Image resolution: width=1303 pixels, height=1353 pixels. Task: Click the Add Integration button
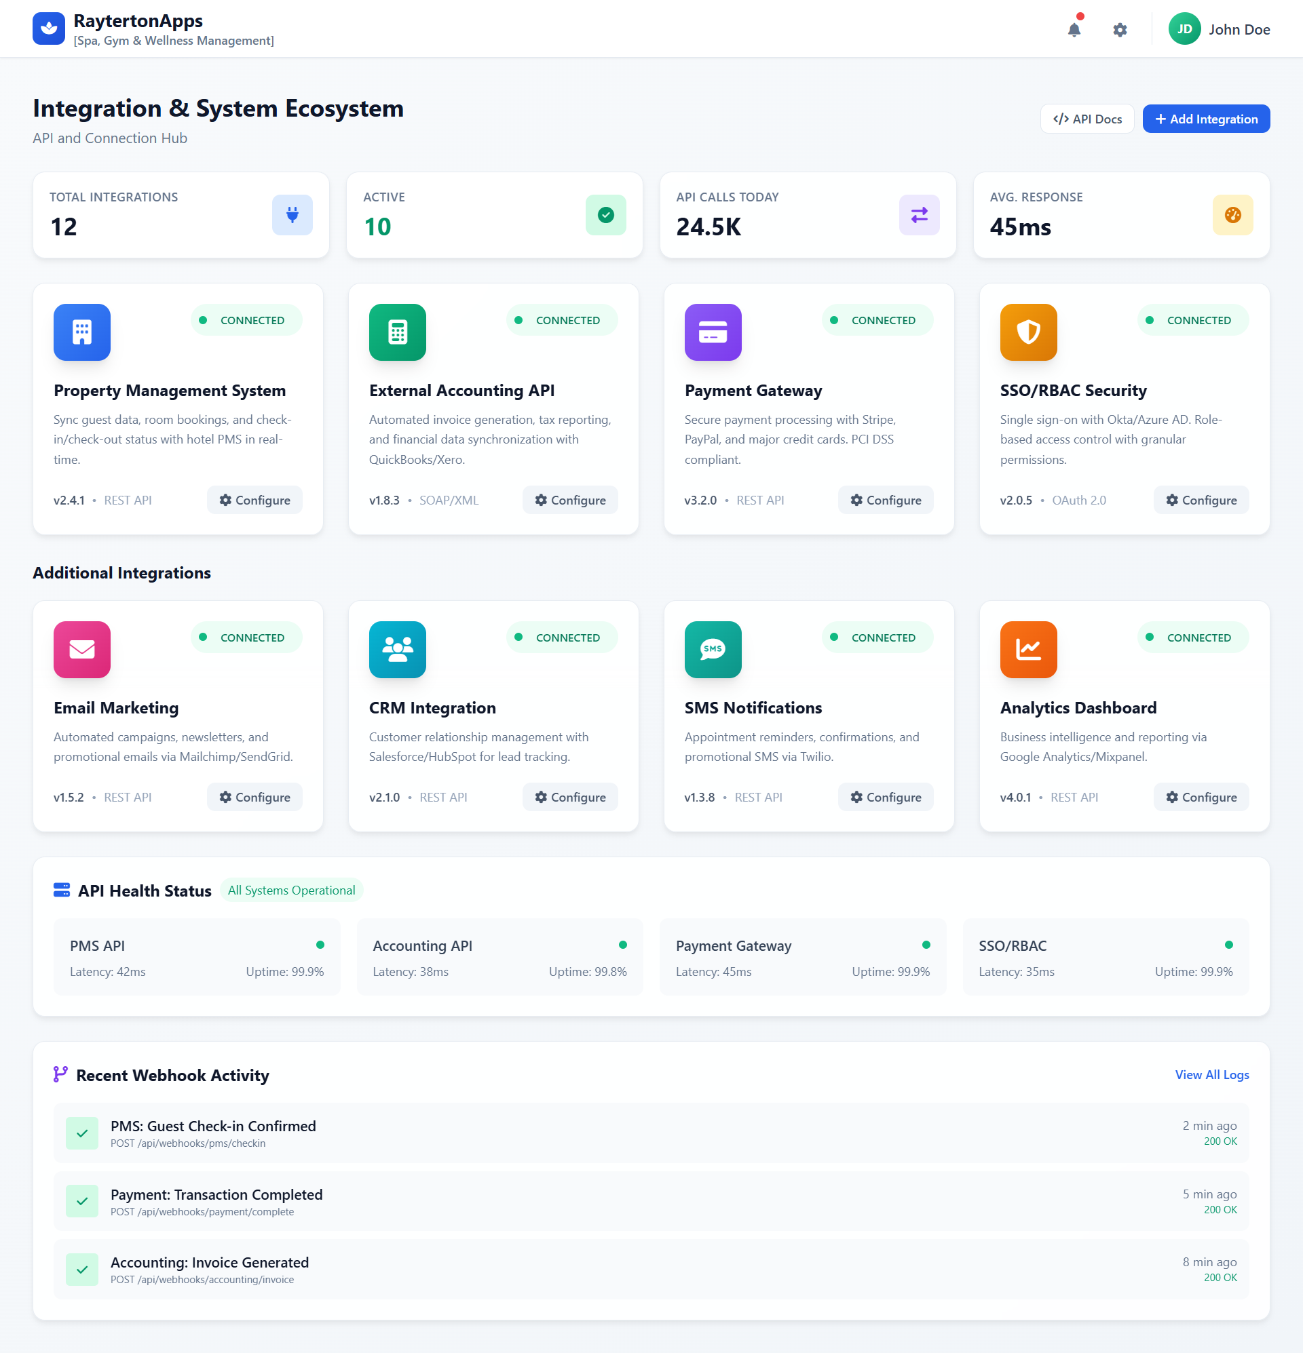1205,118
